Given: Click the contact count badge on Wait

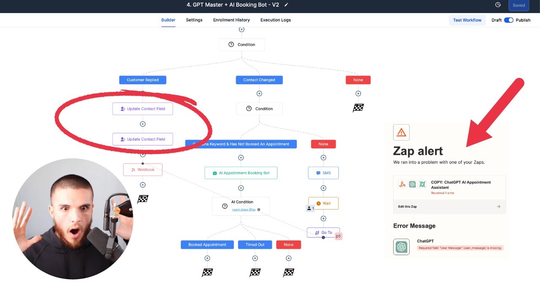Looking at the screenshot, I should tap(310, 208).
